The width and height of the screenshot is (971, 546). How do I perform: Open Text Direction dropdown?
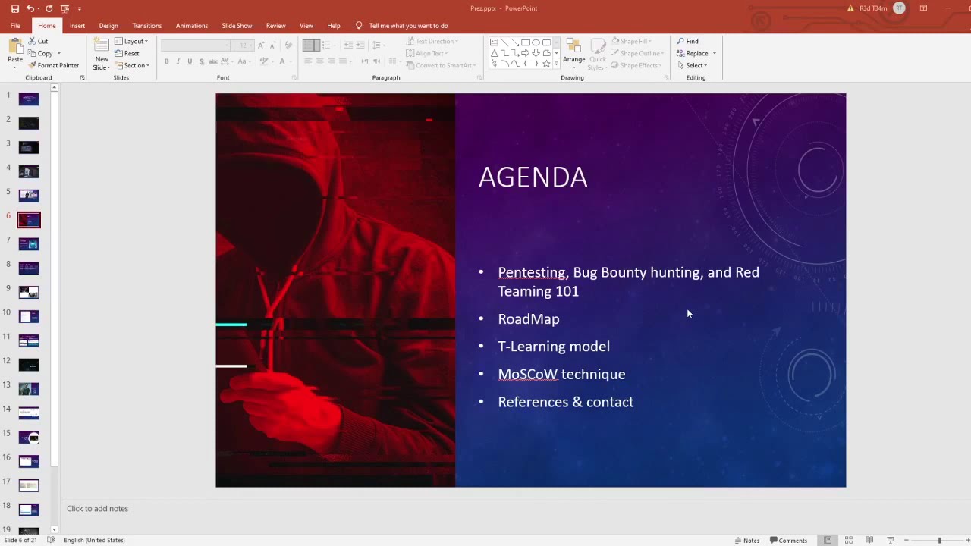tap(432, 42)
